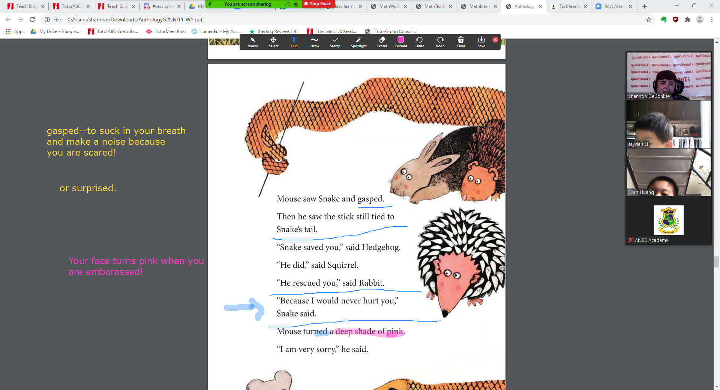Open the LumenEd - My Acc bookmark
The image size is (720, 390).
pyautogui.click(x=216, y=31)
